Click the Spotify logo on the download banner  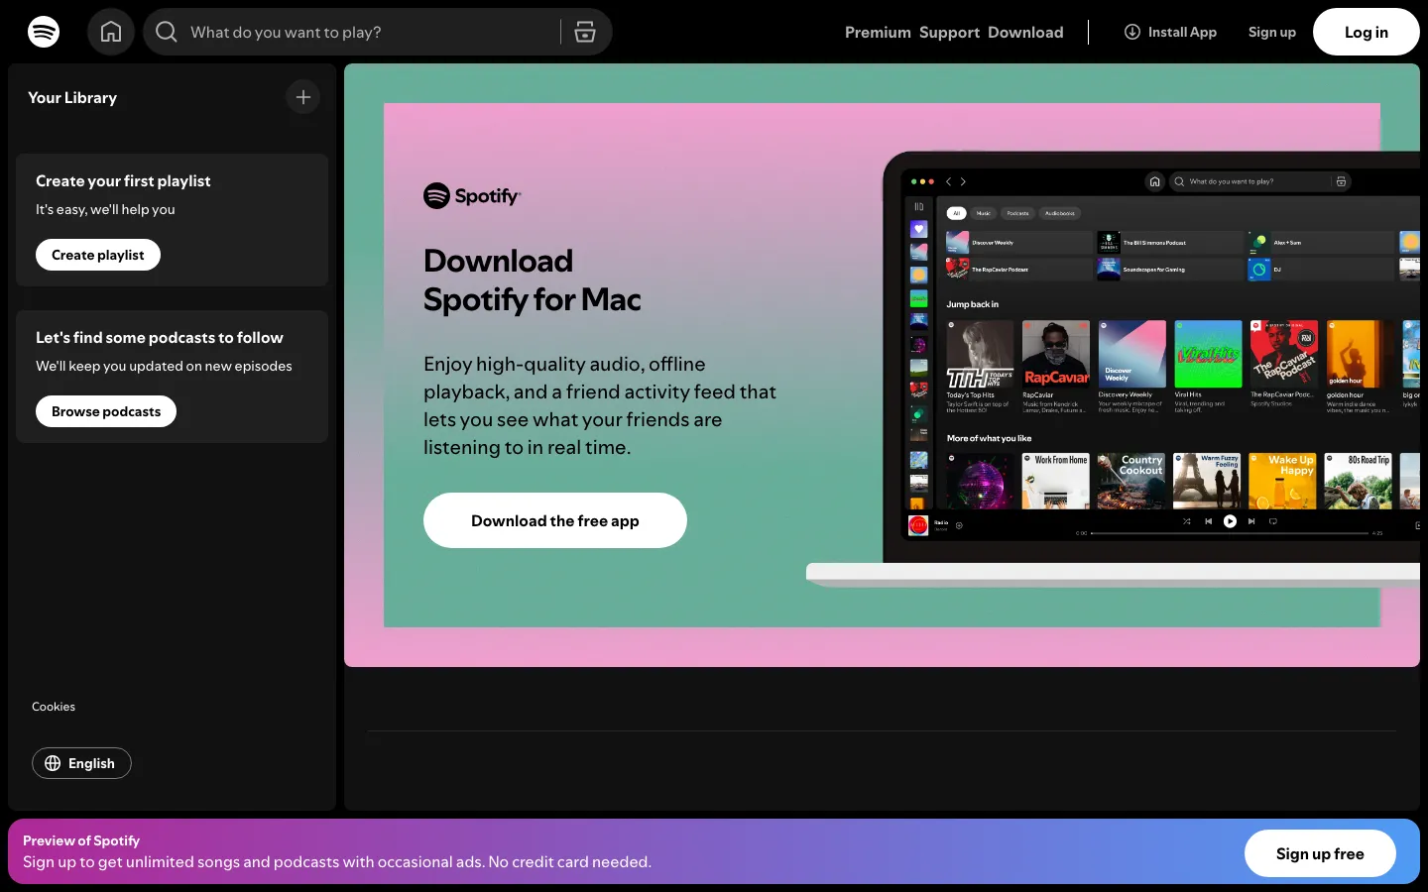tap(472, 196)
